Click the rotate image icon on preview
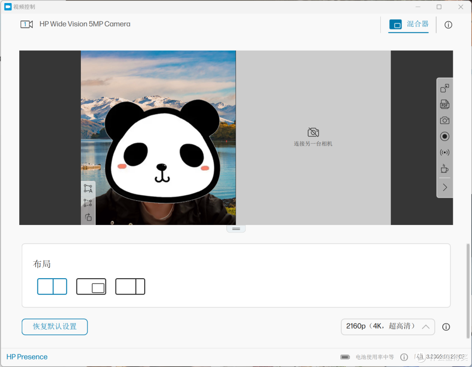The image size is (472, 367). 88,217
